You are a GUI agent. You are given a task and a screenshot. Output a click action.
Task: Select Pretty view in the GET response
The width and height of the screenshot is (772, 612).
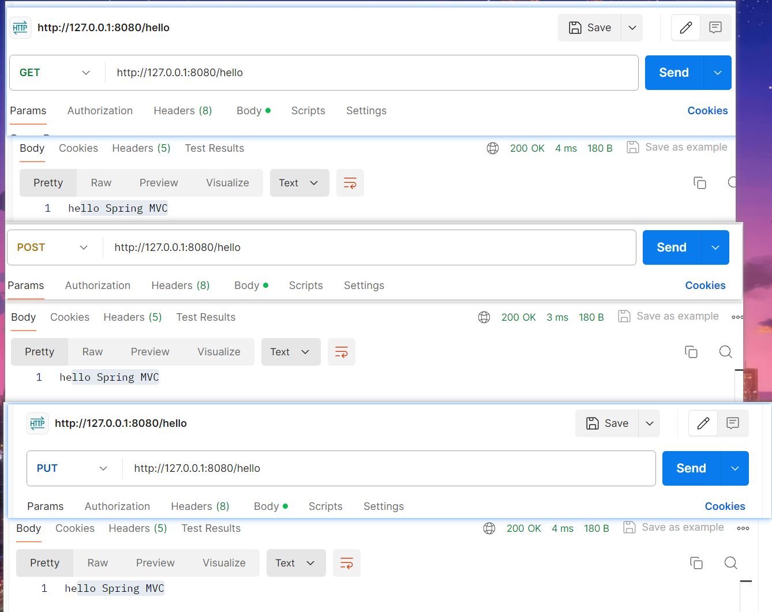coord(48,183)
